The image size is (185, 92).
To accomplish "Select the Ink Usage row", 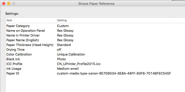I will [14, 69].
